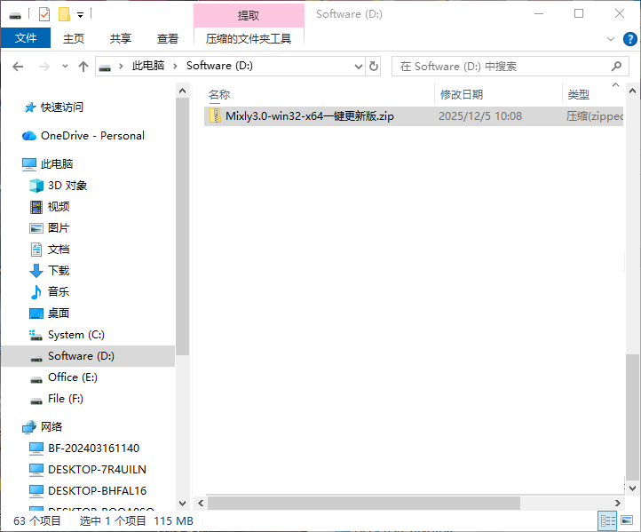Click the 文档 document icon
The height and width of the screenshot is (532, 641).
tap(36, 250)
